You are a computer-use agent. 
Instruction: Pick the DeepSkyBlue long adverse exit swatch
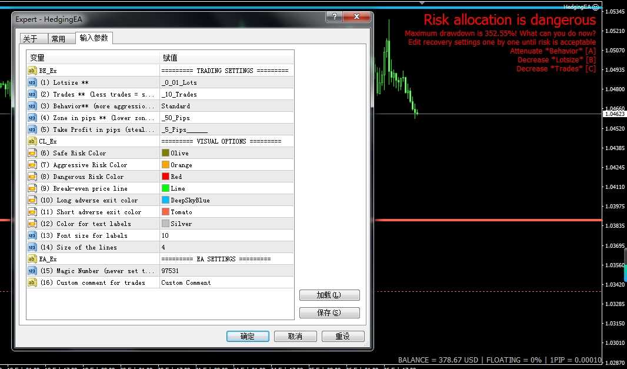click(x=165, y=200)
